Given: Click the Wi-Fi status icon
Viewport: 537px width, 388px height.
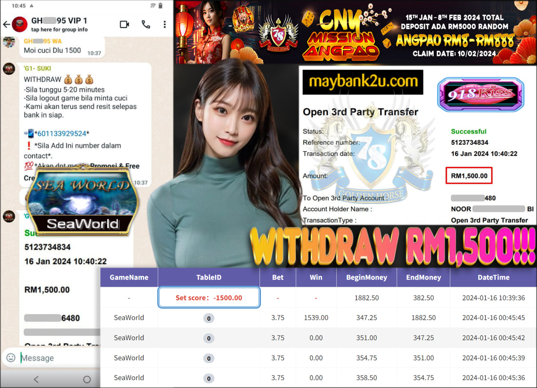Looking at the screenshot, I should 153,5.
